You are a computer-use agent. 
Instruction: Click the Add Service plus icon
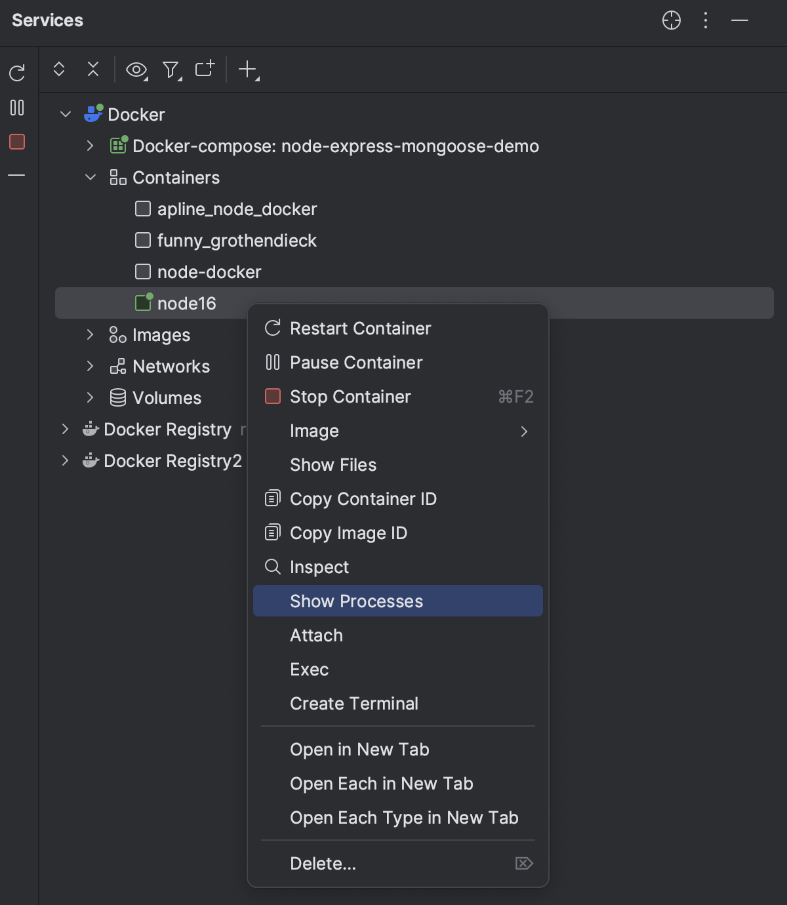click(x=248, y=70)
